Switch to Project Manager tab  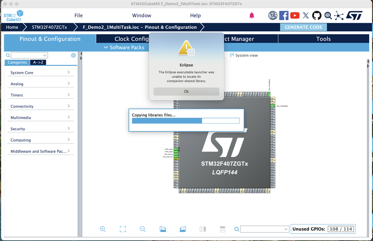point(251,39)
